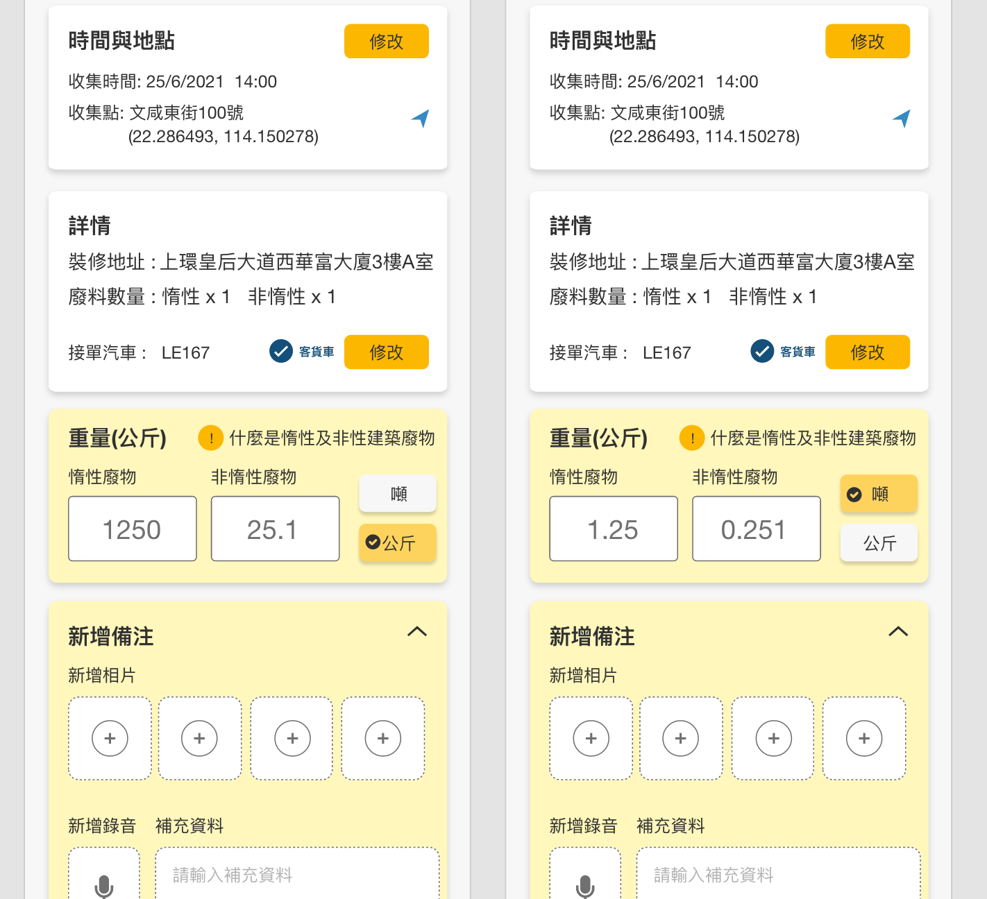
Task: Click 補充資料 text box in left panel
Action: (297, 874)
